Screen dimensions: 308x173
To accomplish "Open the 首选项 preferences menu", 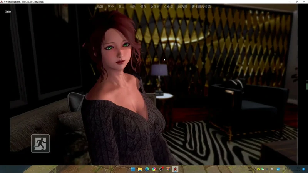I will pos(182,7).
